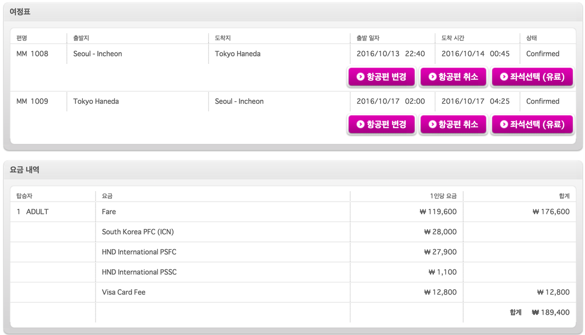This screenshot has height=335, width=585.
Task: Click arrow icon on MM 1009 좌석선택 button
Action: click(x=504, y=125)
